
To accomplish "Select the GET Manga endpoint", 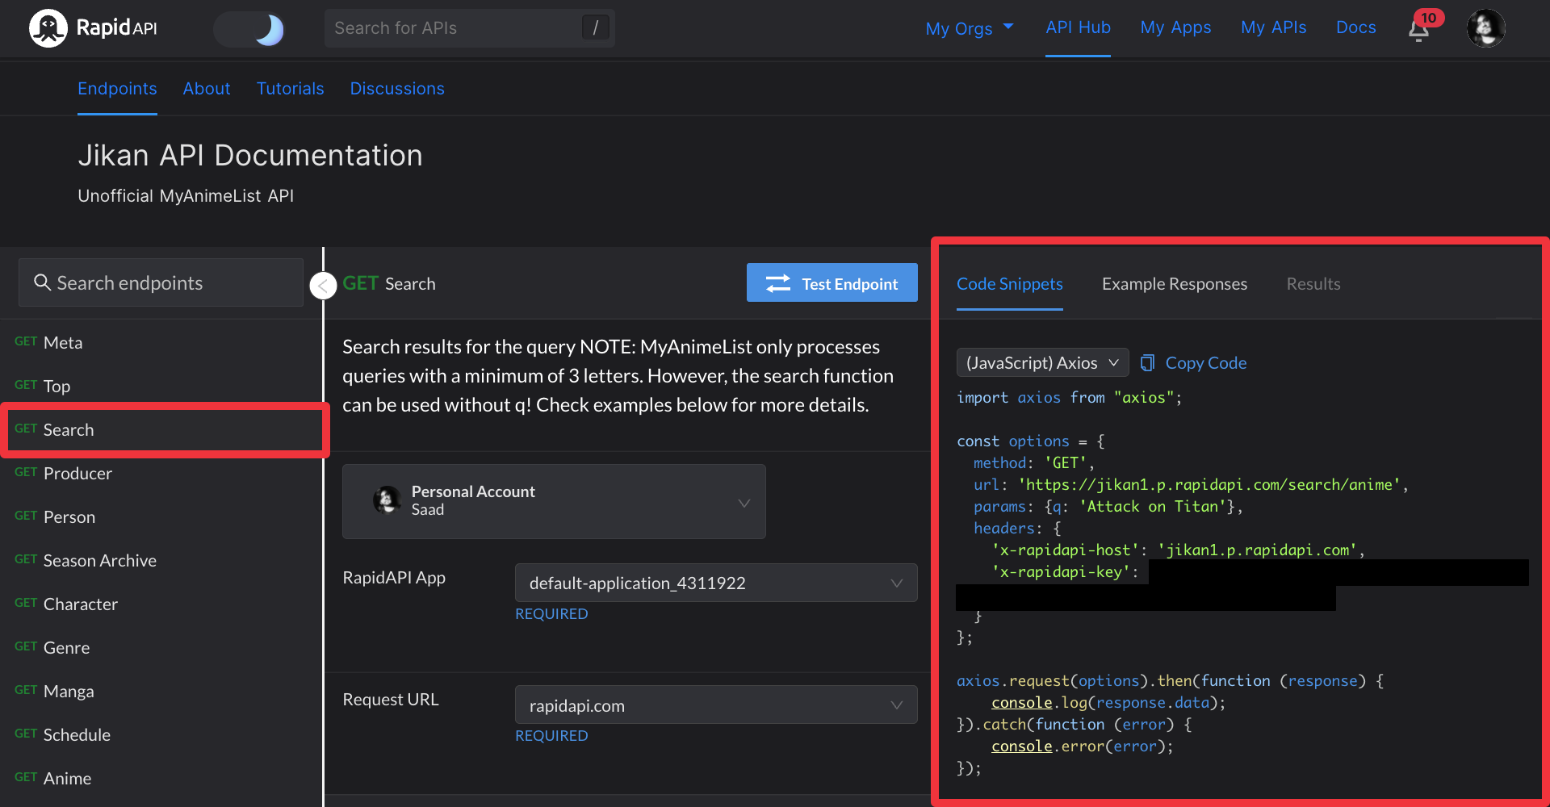I will click(161, 691).
